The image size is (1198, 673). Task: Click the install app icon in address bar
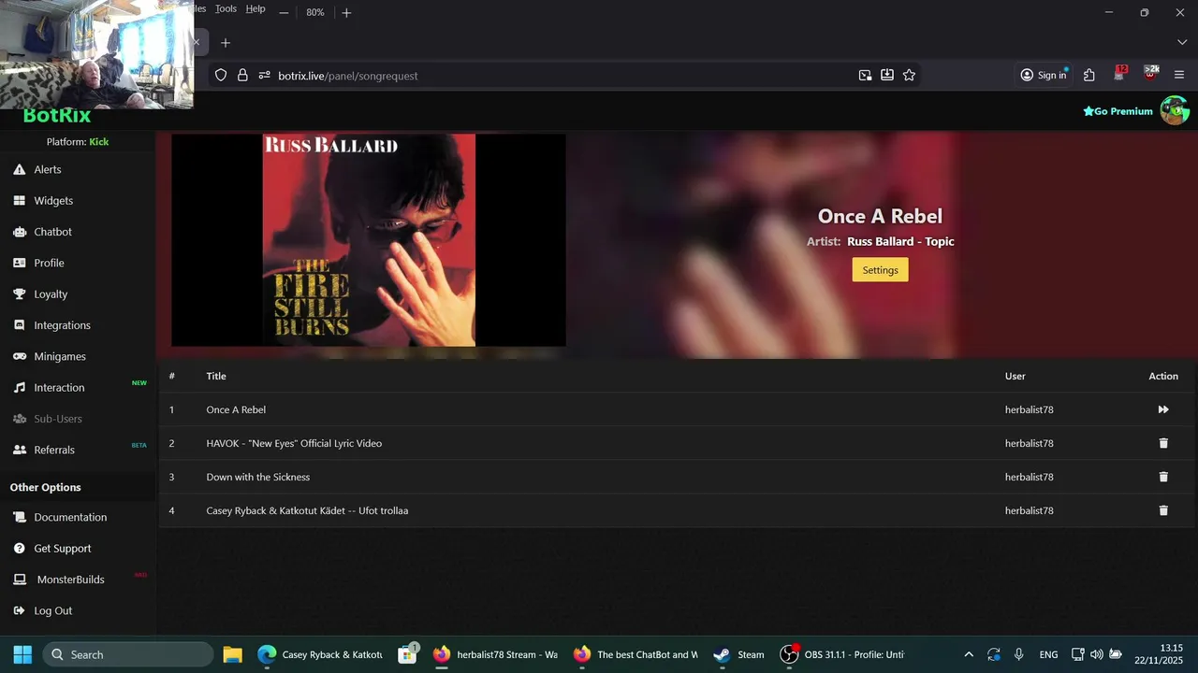887,76
